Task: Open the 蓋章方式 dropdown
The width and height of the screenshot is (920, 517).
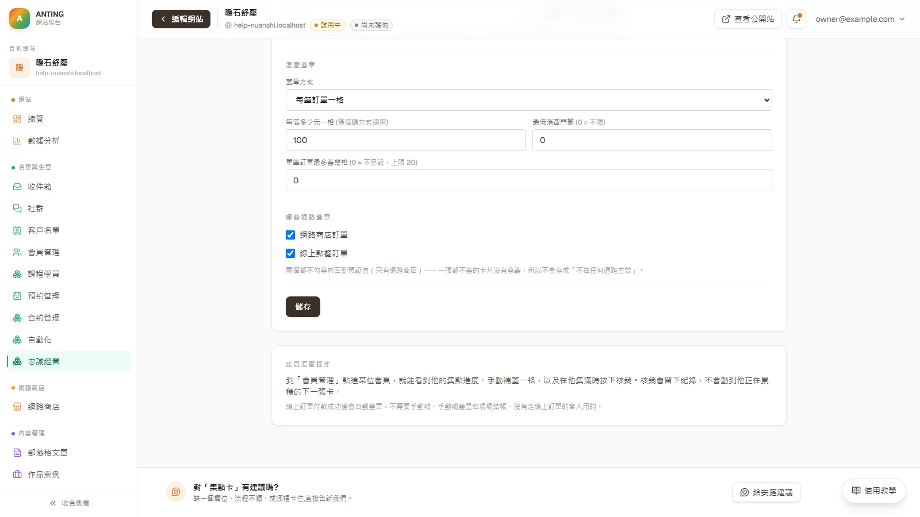Action: coord(529,100)
